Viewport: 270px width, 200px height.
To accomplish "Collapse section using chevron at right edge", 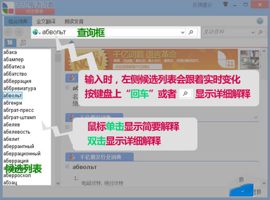I will coord(256,117).
